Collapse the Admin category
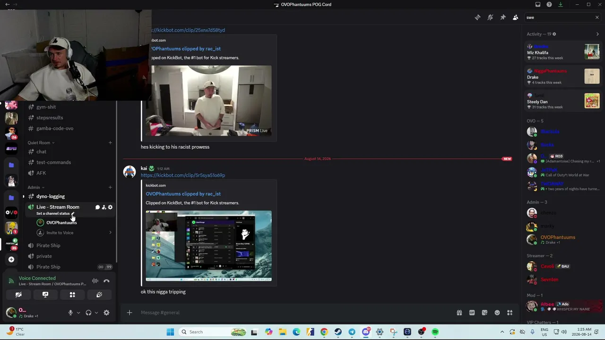605x340 pixels. pyautogui.click(x=36, y=187)
